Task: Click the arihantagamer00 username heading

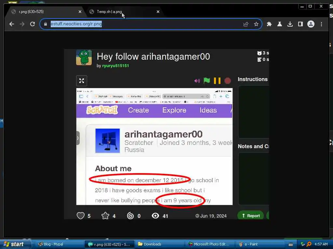Action: [x=164, y=134]
